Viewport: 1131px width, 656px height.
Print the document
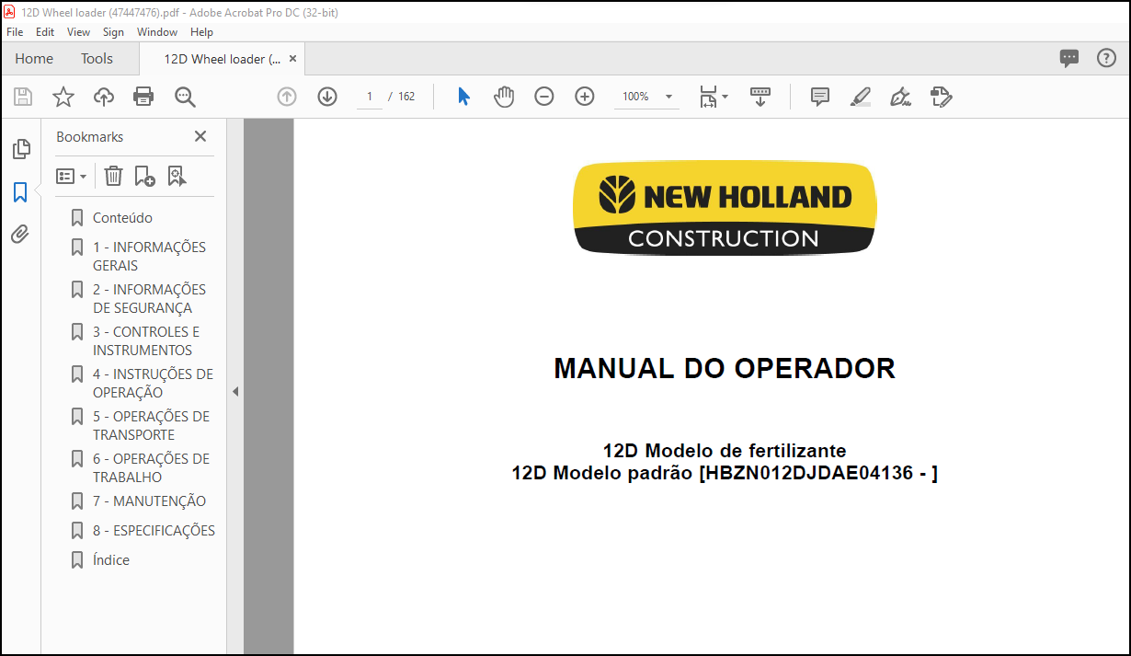point(143,97)
